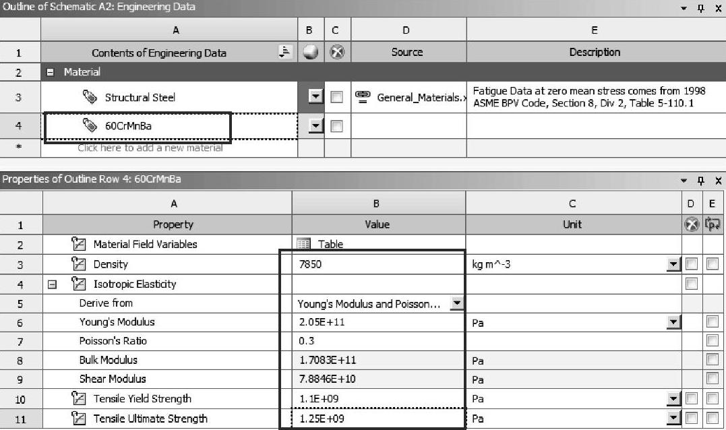Click the Tensile Yield Strength property icon
Image resolution: width=726 pixels, height=430 pixels.
point(79,398)
